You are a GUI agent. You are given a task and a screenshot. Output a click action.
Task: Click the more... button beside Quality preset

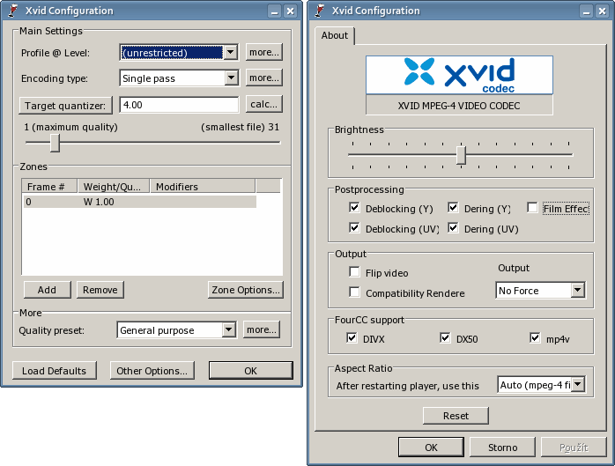[x=262, y=329]
